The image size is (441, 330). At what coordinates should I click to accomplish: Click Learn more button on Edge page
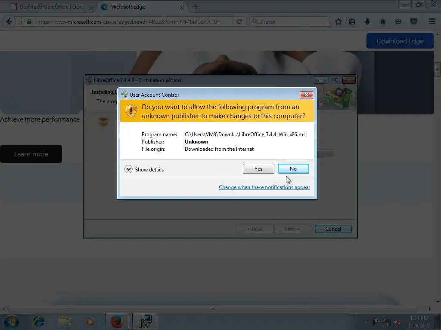click(31, 154)
